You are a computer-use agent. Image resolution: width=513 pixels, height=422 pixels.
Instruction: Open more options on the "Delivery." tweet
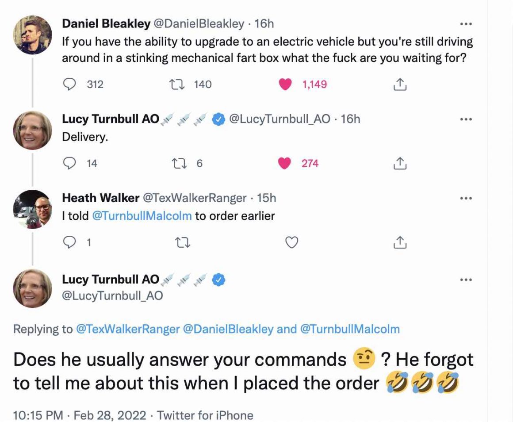click(466, 119)
